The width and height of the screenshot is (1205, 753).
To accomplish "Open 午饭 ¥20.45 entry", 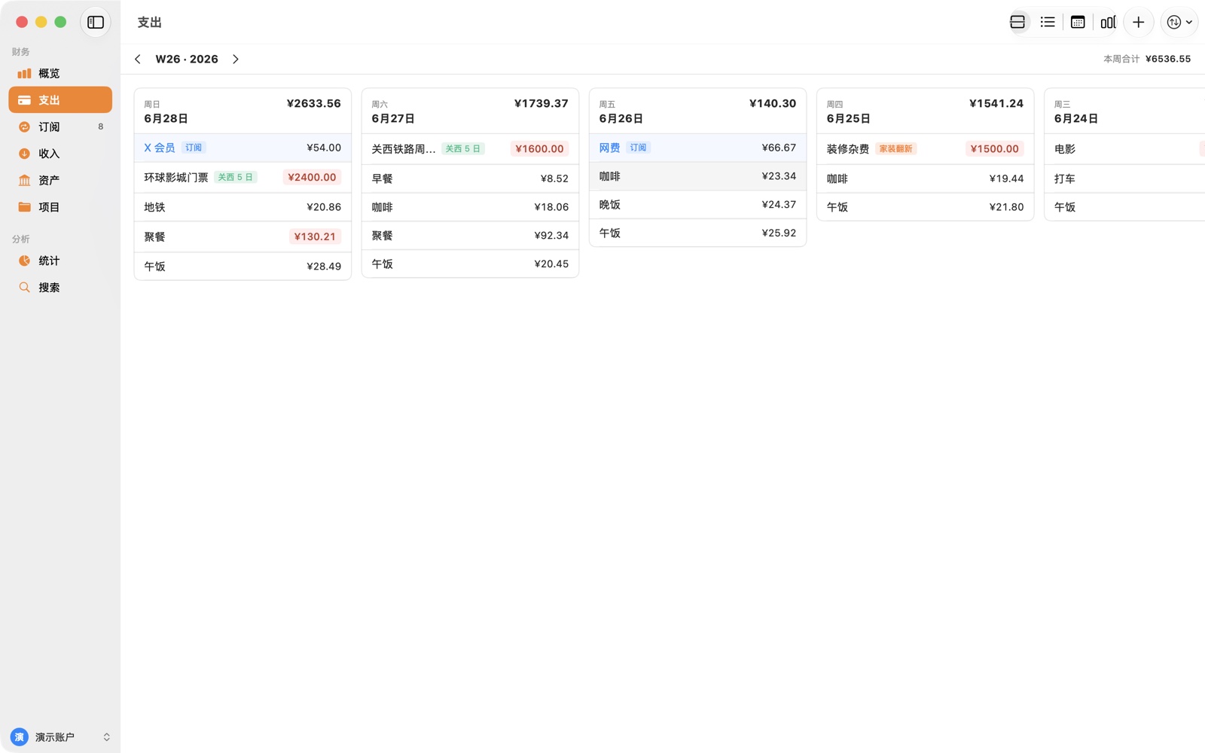I will point(470,264).
